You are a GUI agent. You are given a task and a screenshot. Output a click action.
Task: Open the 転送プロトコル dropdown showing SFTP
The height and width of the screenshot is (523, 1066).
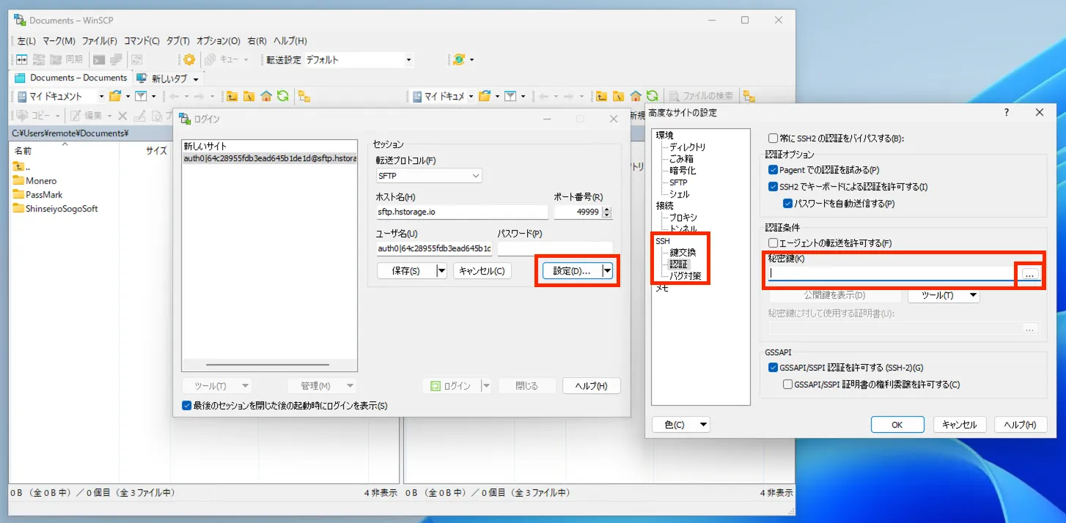coord(429,175)
